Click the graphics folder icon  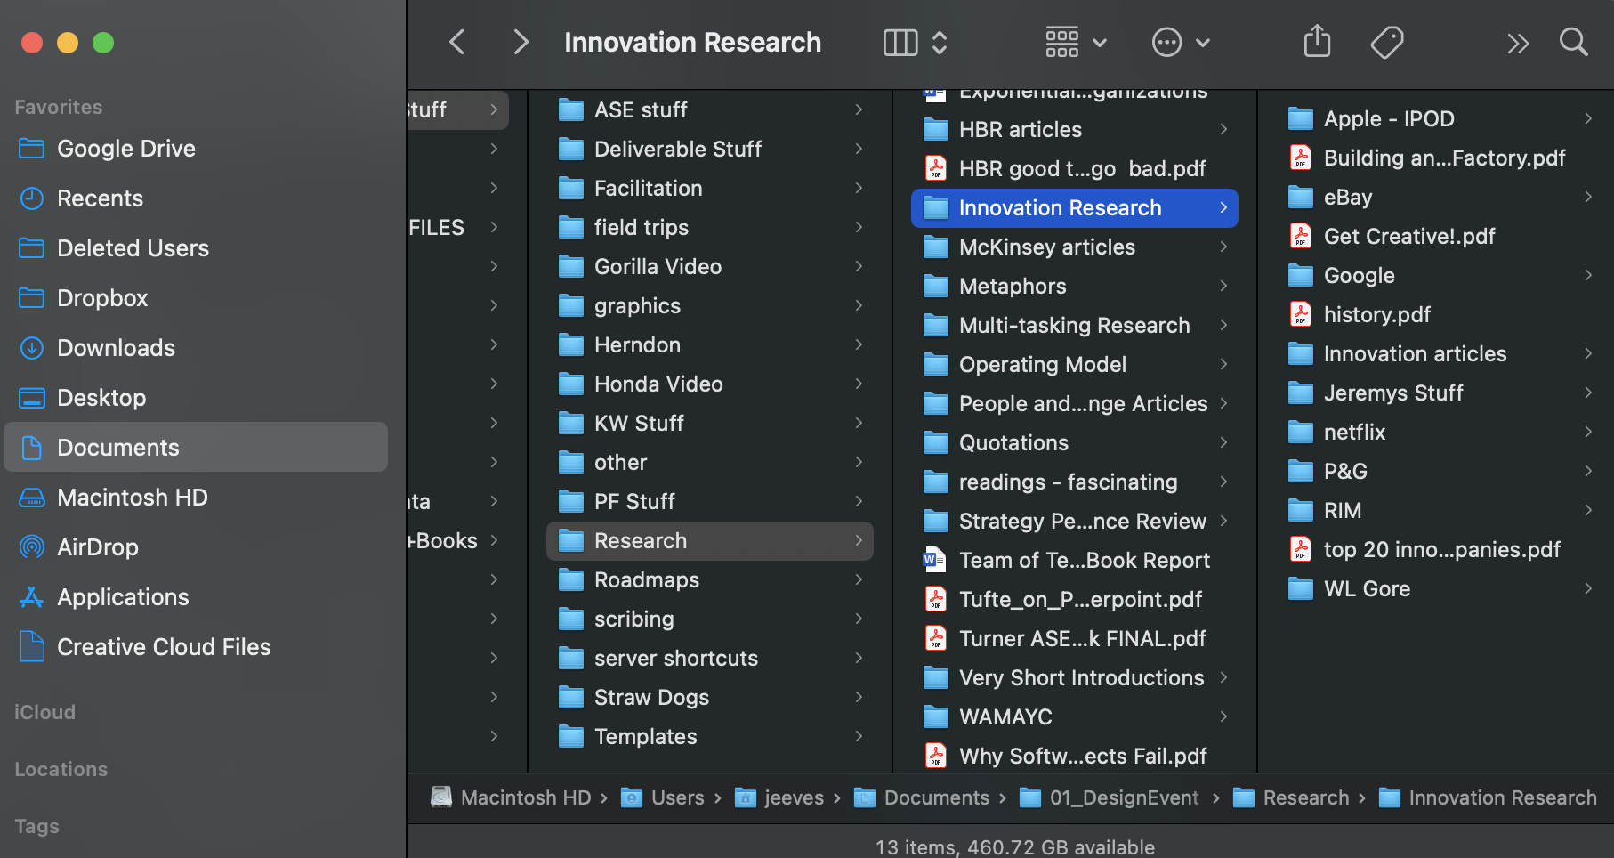(571, 305)
